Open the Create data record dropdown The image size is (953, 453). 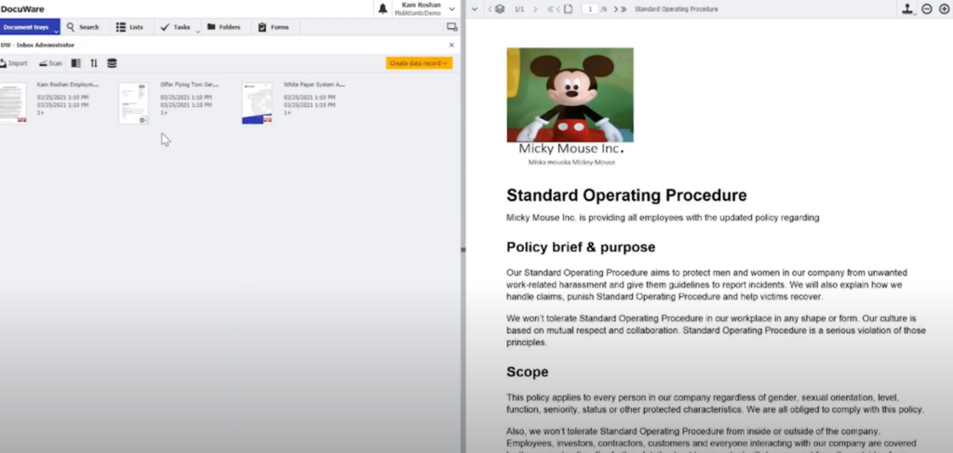[x=419, y=63]
